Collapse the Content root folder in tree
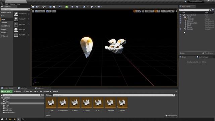 pos(1,98)
